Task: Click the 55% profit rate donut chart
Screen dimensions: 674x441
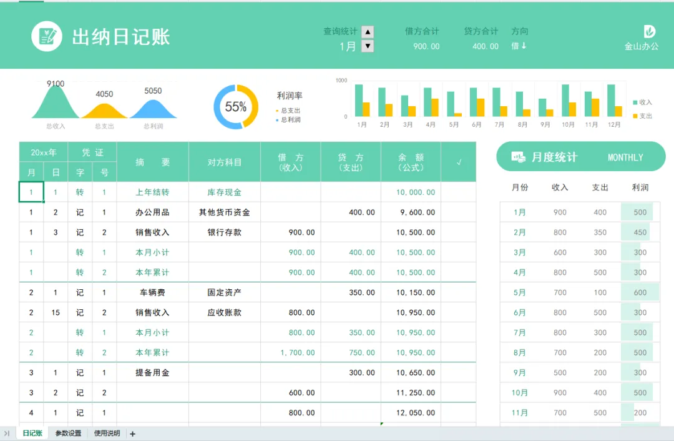Action: point(236,107)
